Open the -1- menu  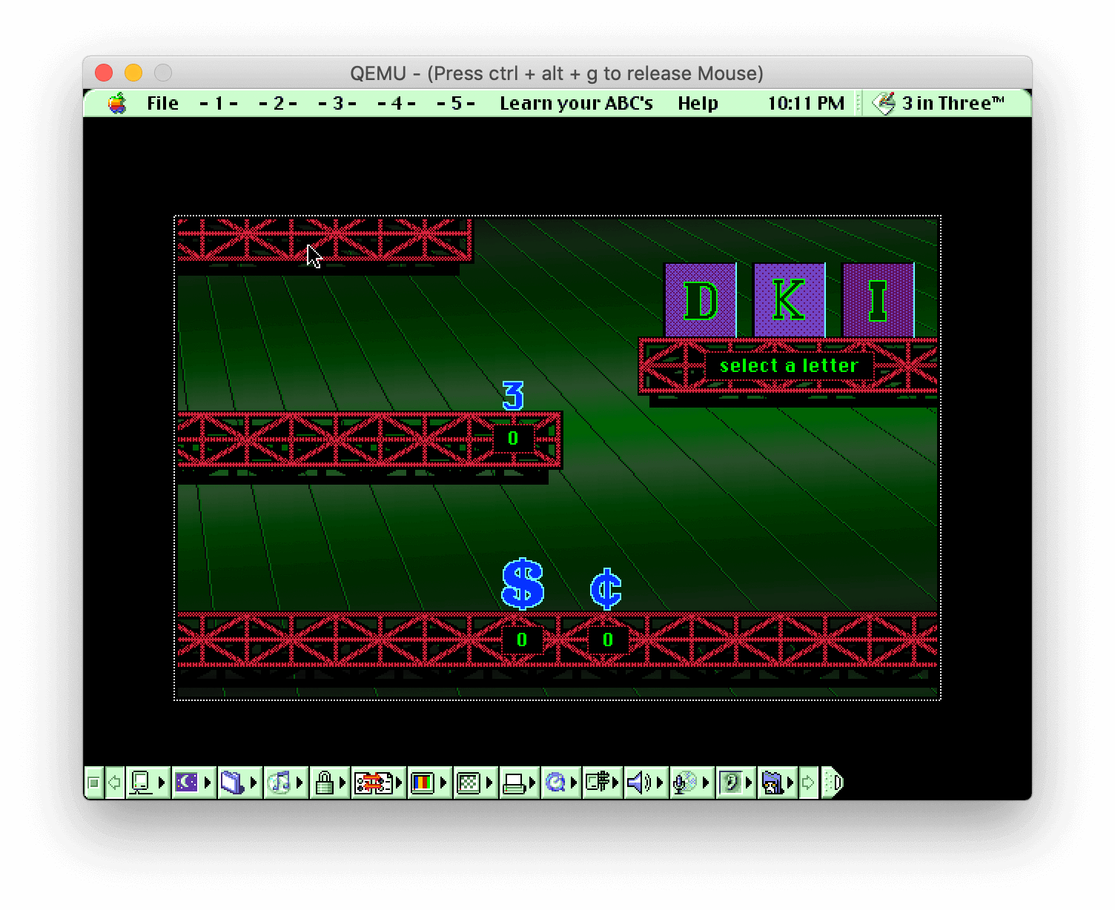click(x=219, y=103)
